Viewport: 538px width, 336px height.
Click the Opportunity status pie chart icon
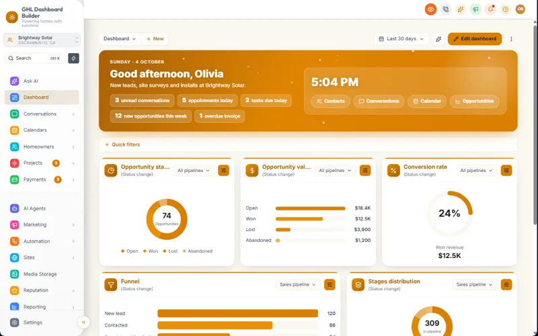tap(111, 171)
